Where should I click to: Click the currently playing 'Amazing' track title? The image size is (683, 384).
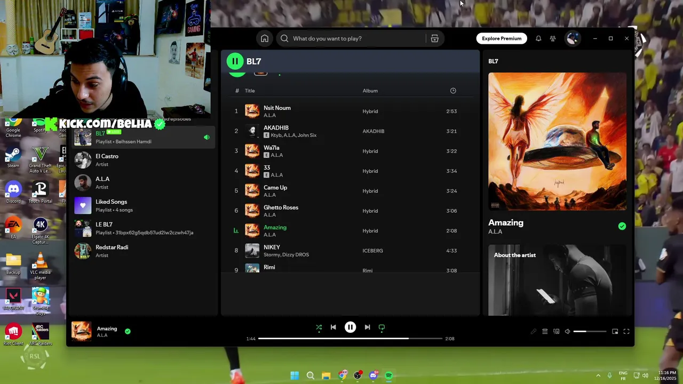point(275,227)
